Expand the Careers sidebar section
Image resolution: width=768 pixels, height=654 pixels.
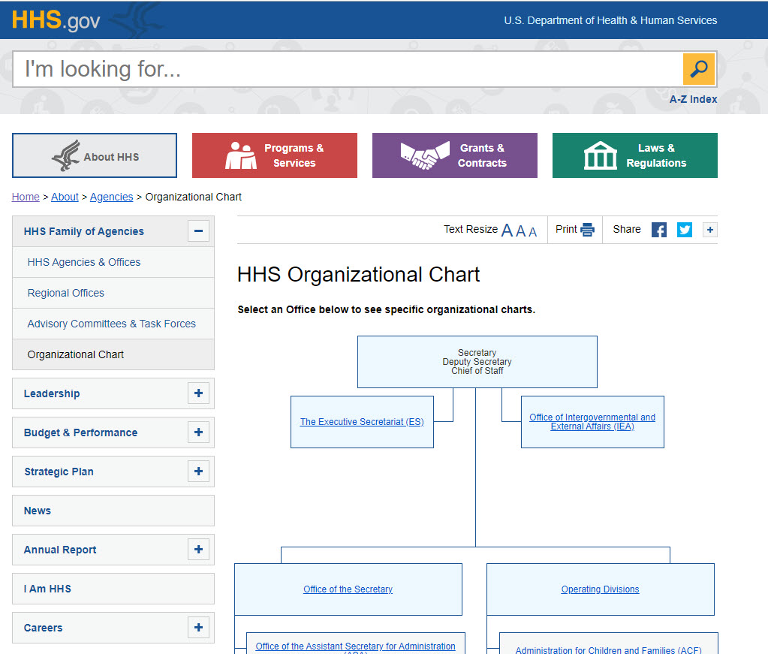[x=198, y=628]
